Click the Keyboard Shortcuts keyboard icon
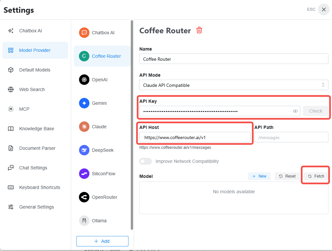 pos(11,187)
